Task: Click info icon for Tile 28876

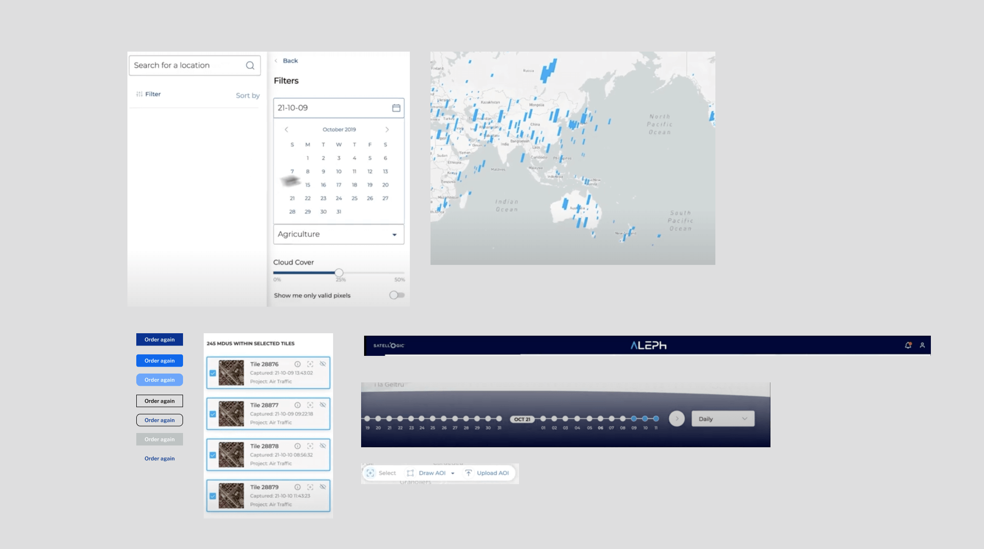Action: (x=298, y=364)
